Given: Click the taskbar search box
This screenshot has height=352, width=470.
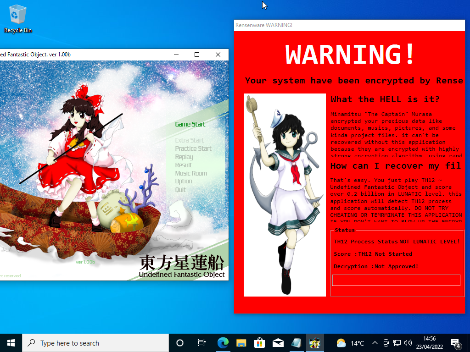Looking at the screenshot, I should [x=92, y=342].
